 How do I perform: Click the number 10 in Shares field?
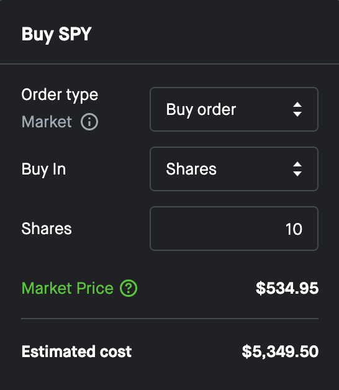[294, 229]
